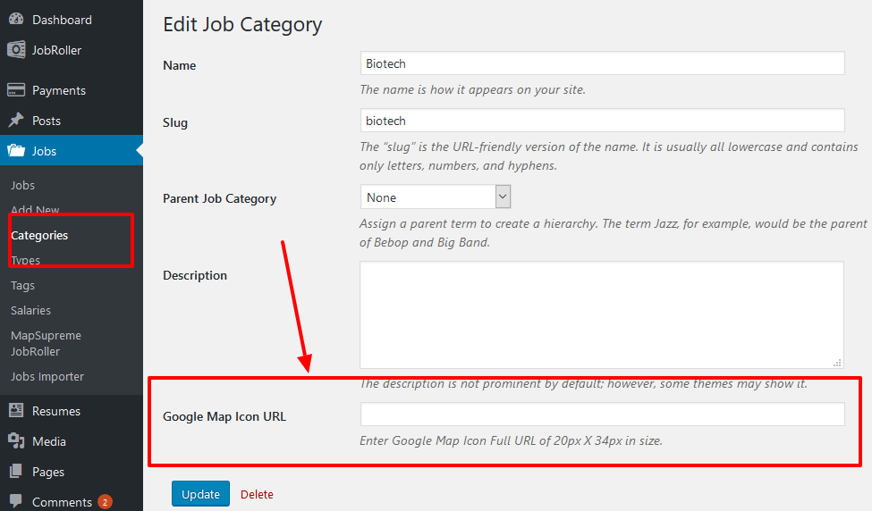
Task: Click the Media icon in sidebar
Action: pyautogui.click(x=16, y=441)
